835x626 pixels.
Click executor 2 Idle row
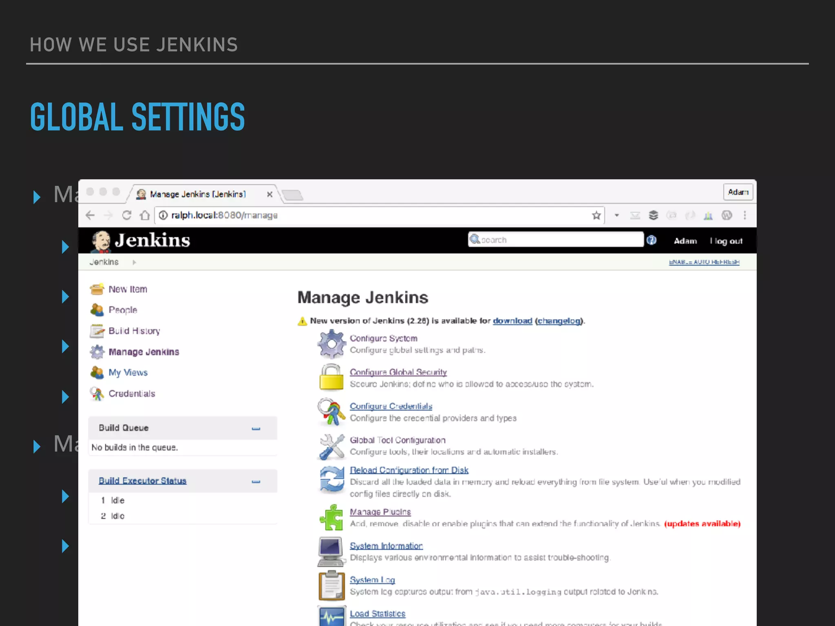[x=183, y=516]
